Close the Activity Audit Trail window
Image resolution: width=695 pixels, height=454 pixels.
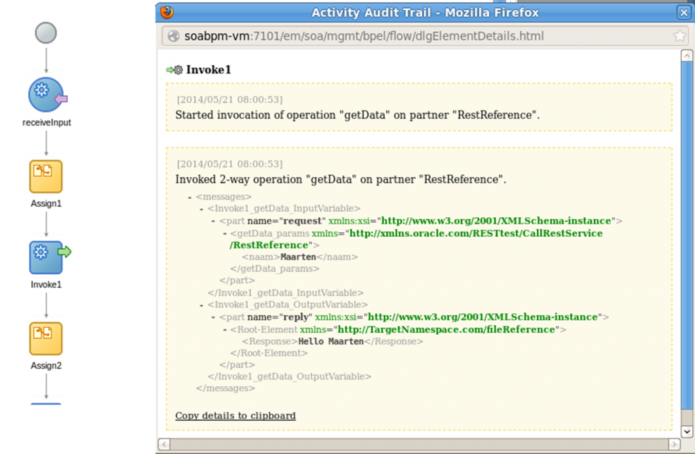[x=684, y=12]
